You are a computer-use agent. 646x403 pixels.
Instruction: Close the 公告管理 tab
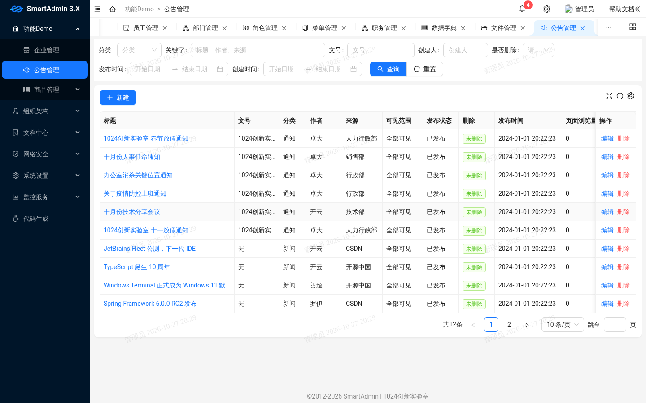583,28
